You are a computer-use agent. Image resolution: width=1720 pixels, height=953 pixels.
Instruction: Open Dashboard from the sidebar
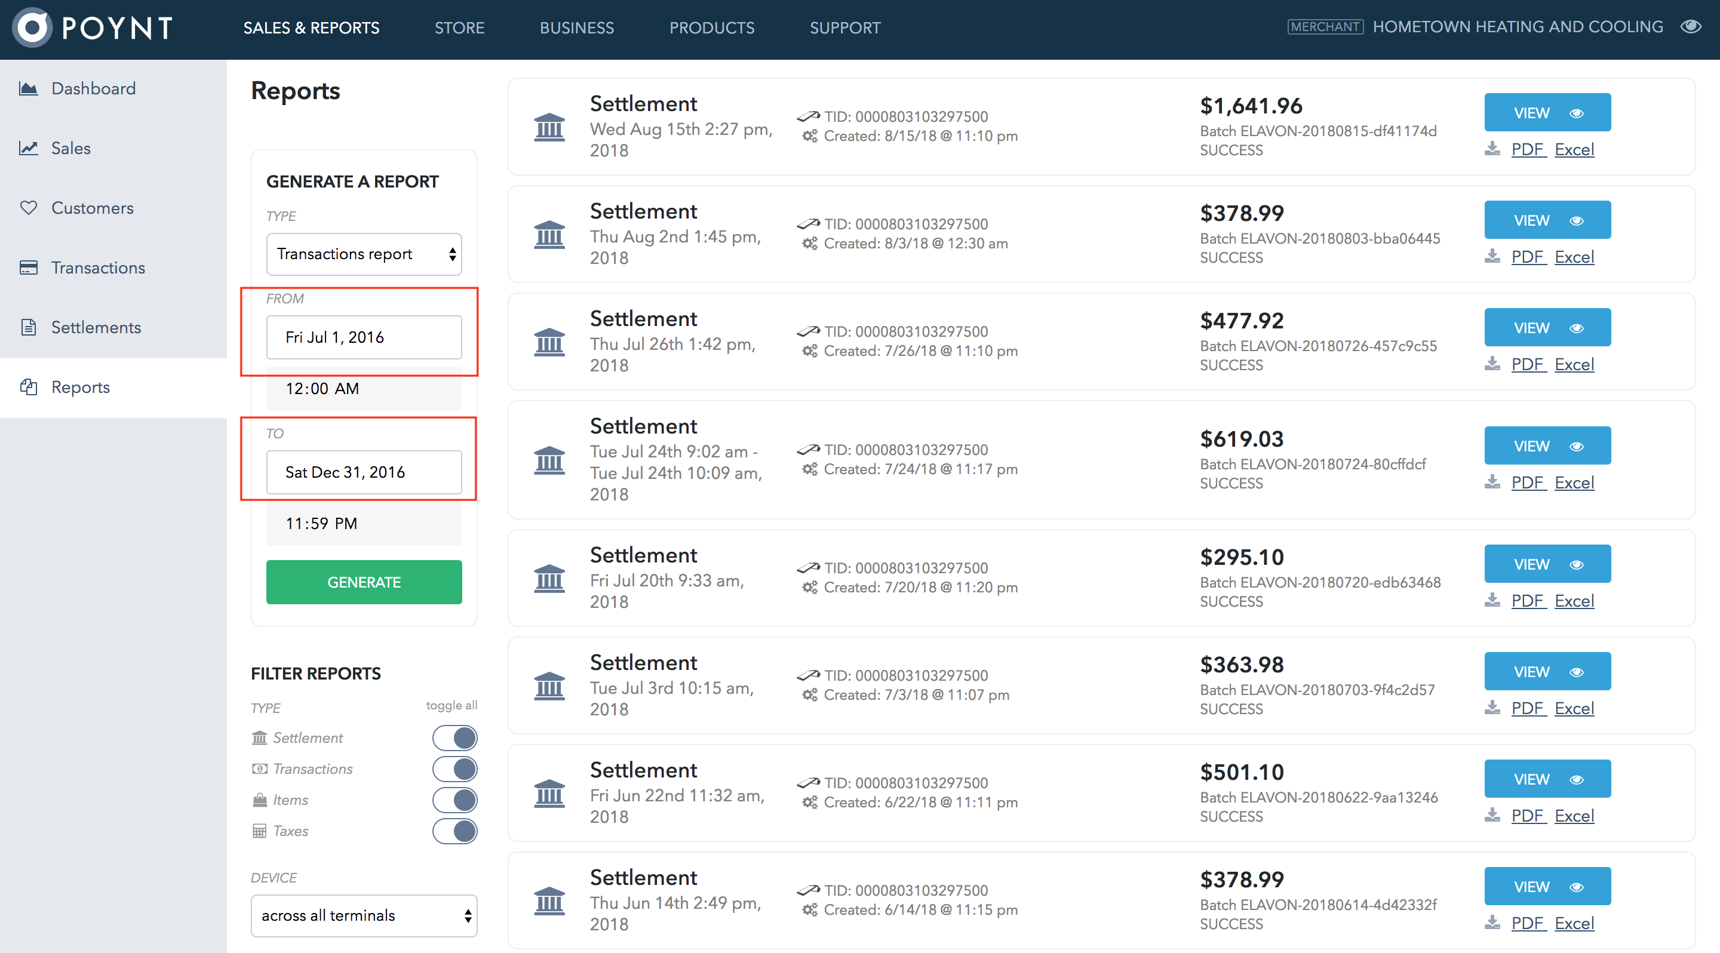(94, 89)
